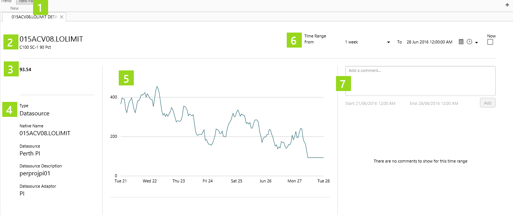
Task: Select the perprojpi01 datasource description
Action: (35, 173)
